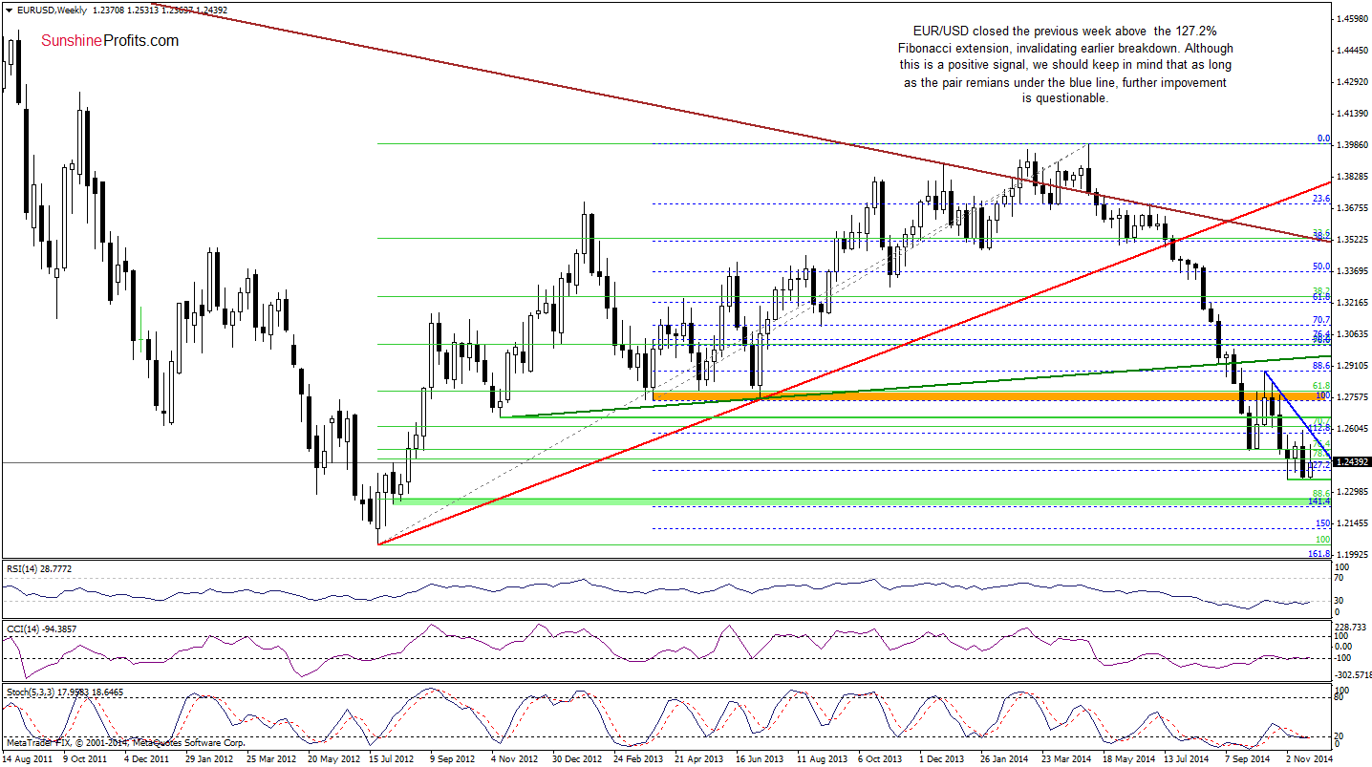Click the 1.39860 price axis value

point(1351,144)
